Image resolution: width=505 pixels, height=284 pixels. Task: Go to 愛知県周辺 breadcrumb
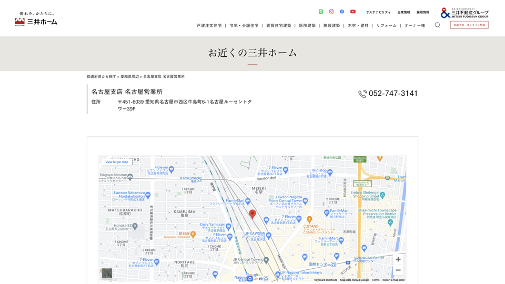[130, 77]
